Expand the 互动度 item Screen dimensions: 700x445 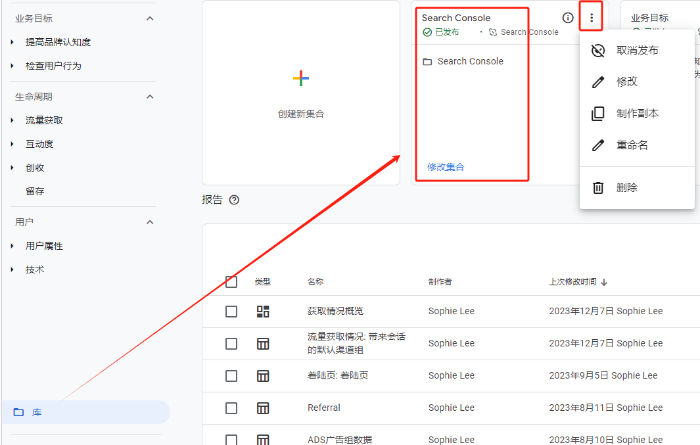(x=12, y=144)
